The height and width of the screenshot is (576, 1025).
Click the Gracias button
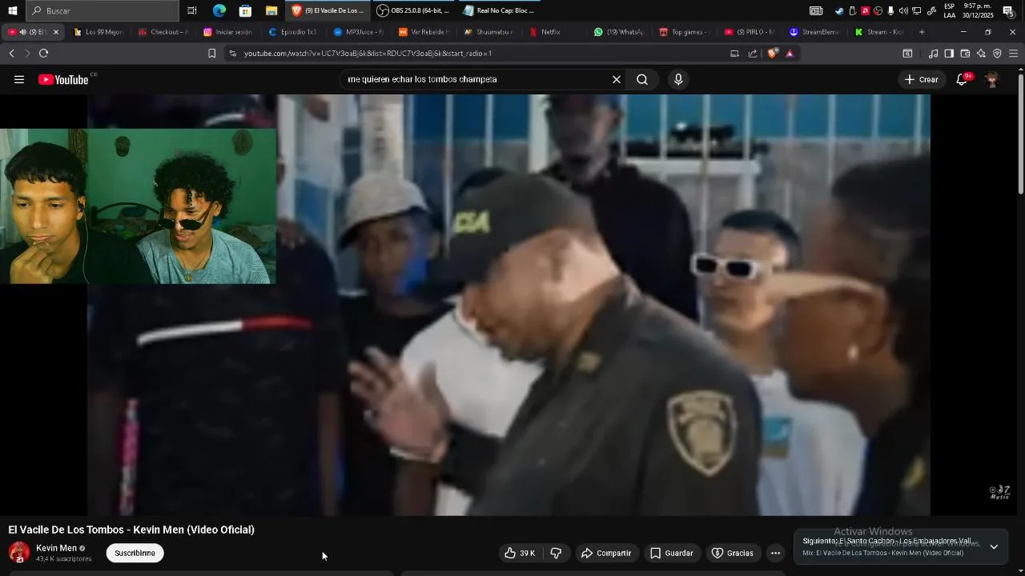[x=733, y=553]
